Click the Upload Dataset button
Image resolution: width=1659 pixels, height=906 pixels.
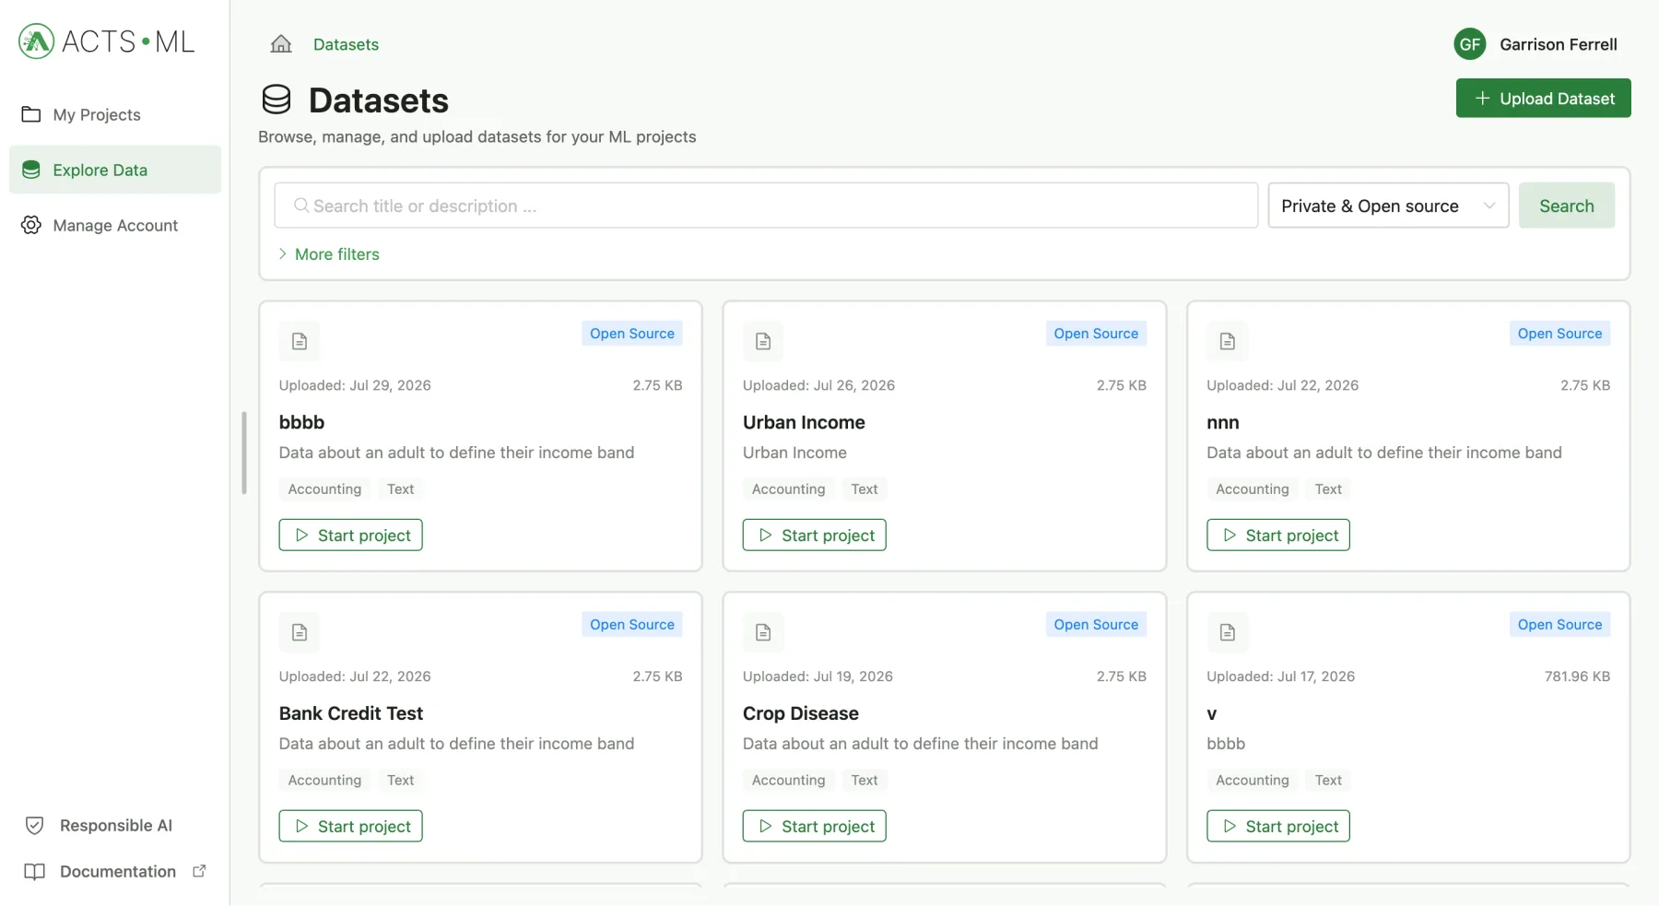point(1544,99)
